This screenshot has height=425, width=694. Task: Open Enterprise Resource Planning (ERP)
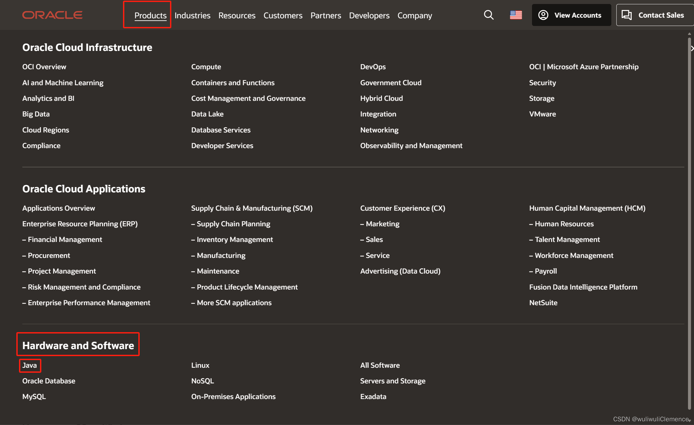[x=80, y=224]
